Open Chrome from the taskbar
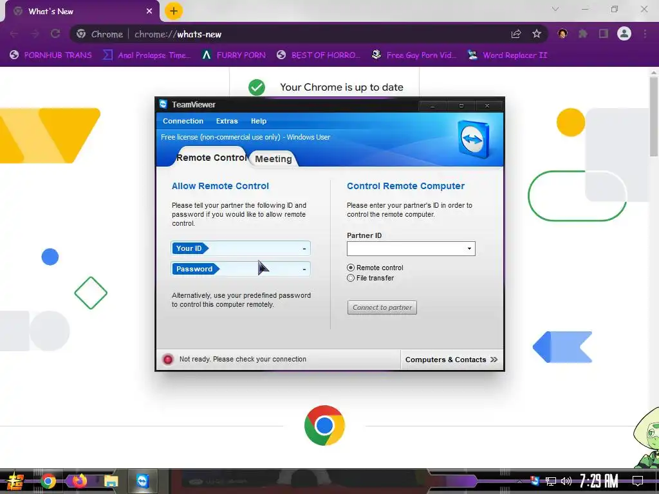Screen dimensions: 659x494 coord(48,481)
